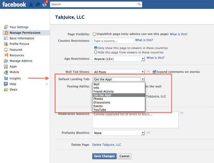Click Save Changes button

104,156
